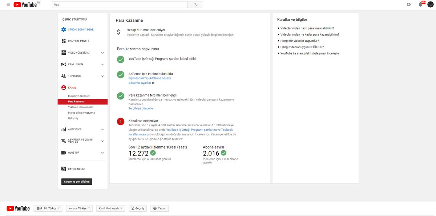Try Studio Beta'yı Dene link
This screenshot has height=216, width=436.
[81, 29]
